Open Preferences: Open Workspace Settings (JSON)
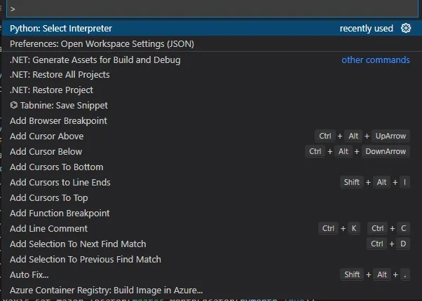This screenshot has height=301, width=422. [x=102, y=44]
